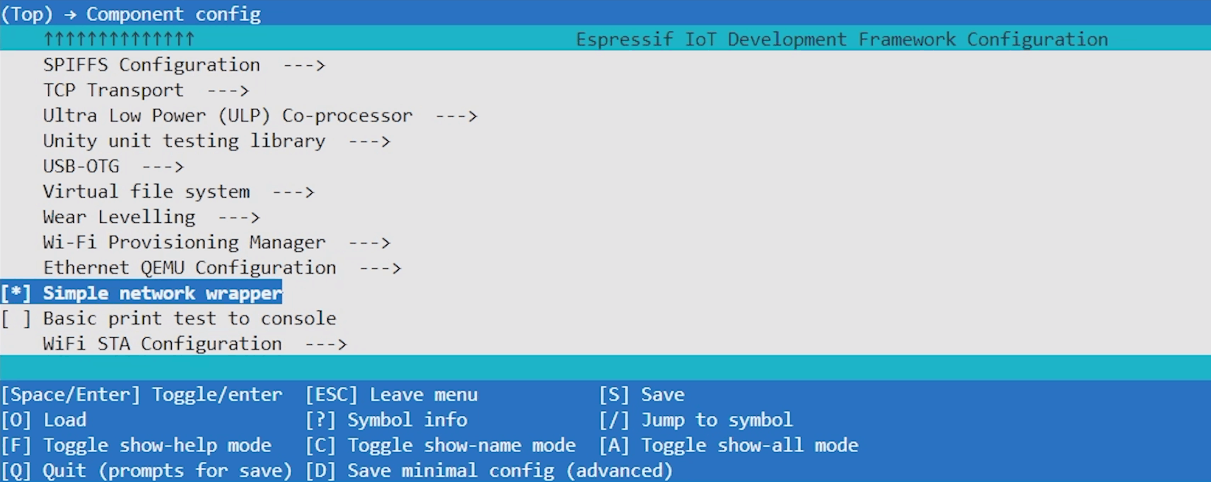Open SPIFFS Configuration submenu
This screenshot has height=482, width=1211.
(x=151, y=65)
